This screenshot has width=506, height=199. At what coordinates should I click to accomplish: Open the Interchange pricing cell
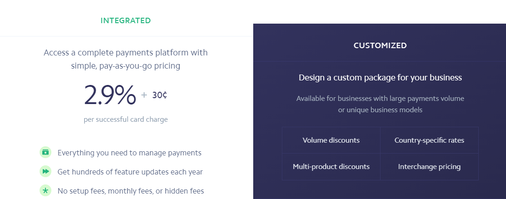(x=429, y=167)
